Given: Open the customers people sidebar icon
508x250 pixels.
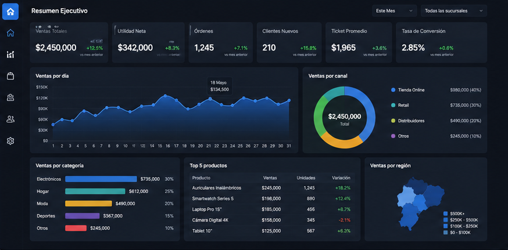Looking at the screenshot, I should pyautogui.click(x=10, y=119).
